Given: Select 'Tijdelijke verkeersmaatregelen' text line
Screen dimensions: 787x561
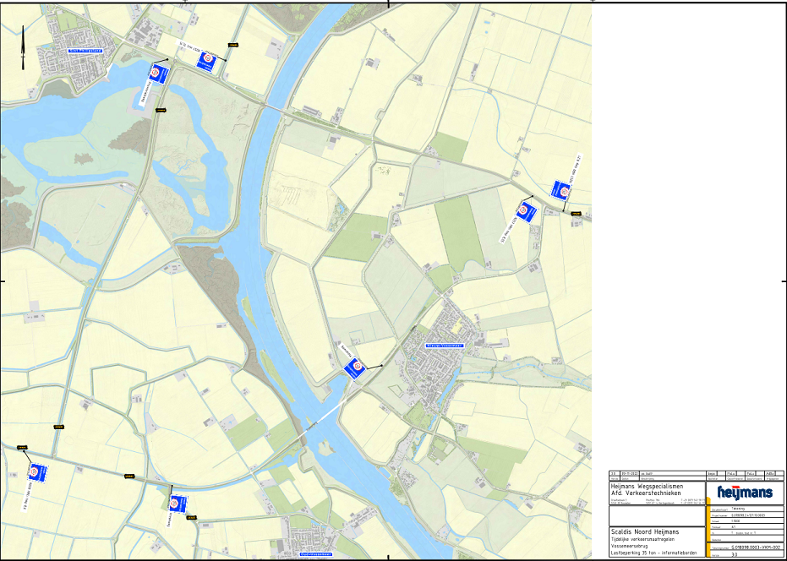Looking at the screenshot, I should tap(645, 539).
